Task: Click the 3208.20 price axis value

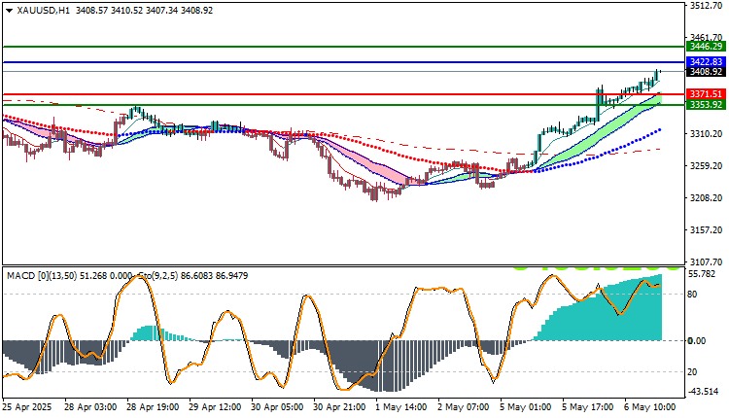Action: 706,198
